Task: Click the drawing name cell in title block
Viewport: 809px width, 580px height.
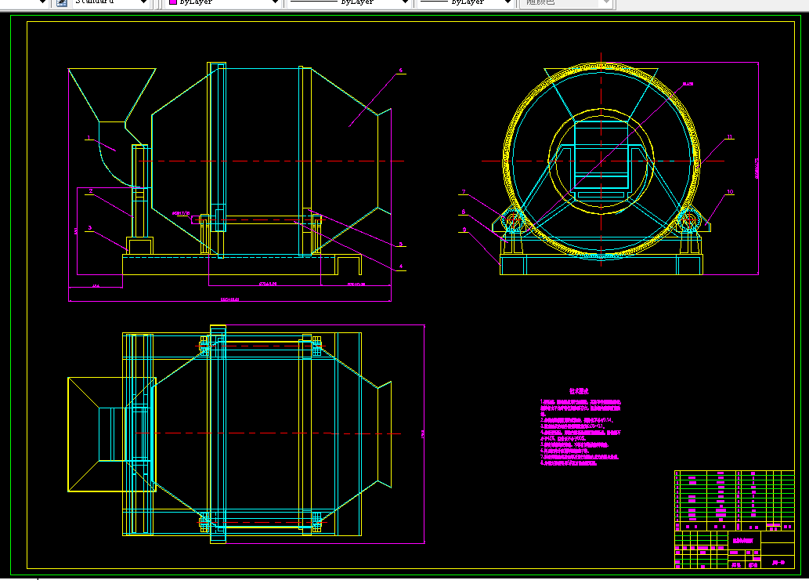Action: tap(743, 540)
